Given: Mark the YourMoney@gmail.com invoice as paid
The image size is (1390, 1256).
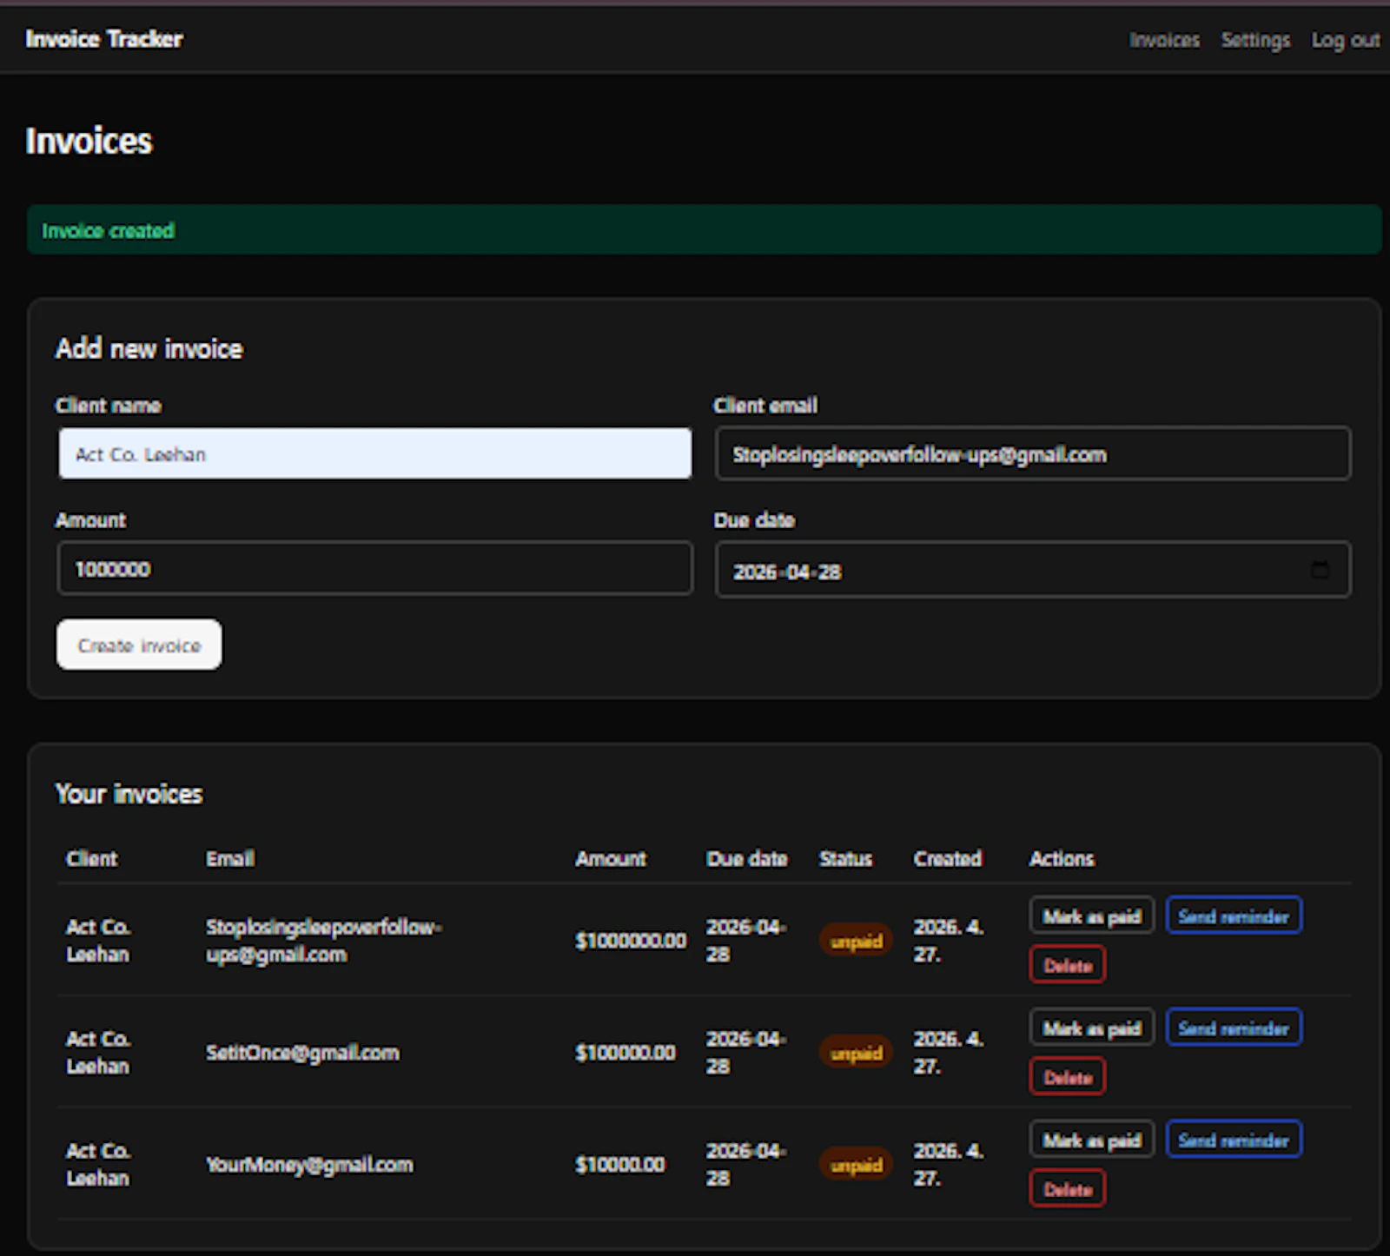Looking at the screenshot, I should (1092, 1140).
